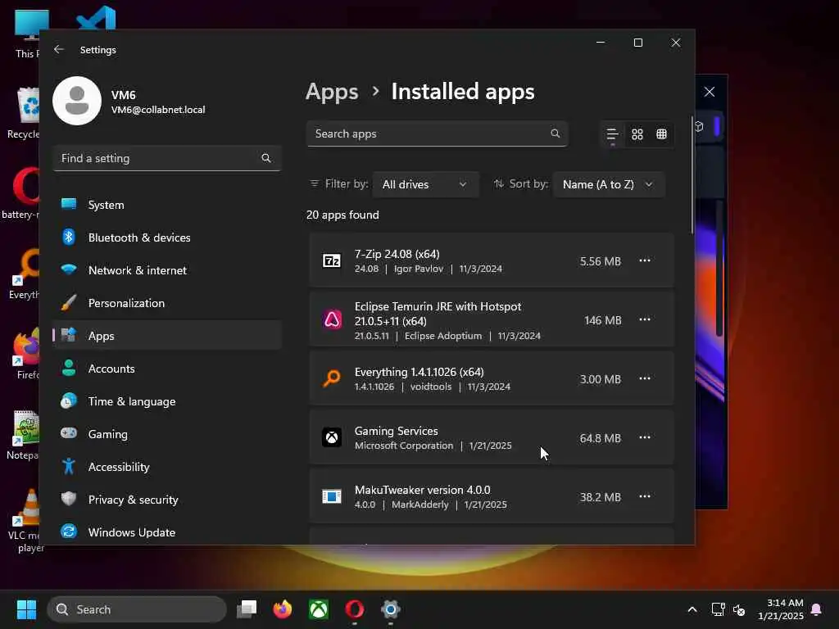
Task: Switch to grid view layout
Action: click(637, 134)
